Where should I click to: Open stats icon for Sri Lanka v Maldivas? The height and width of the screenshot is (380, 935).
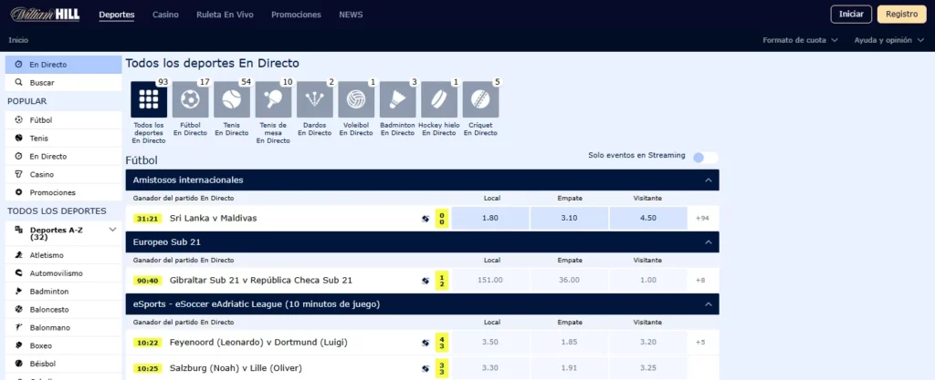[425, 219]
